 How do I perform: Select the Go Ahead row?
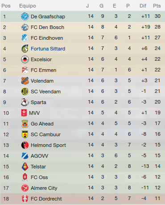(x=82, y=124)
